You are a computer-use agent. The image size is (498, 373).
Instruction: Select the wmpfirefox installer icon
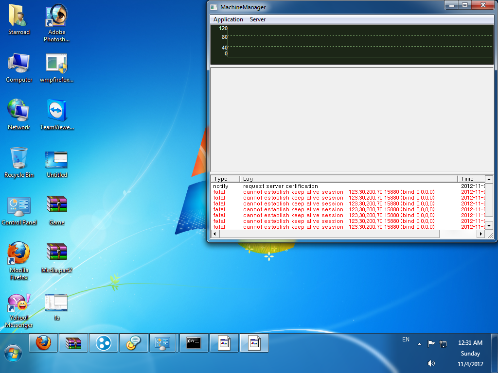pyautogui.click(x=56, y=68)
